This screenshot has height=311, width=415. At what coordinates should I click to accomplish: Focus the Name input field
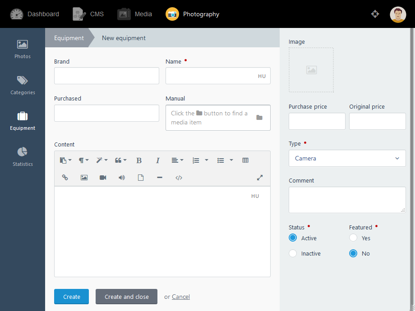[x=218, y=76]
